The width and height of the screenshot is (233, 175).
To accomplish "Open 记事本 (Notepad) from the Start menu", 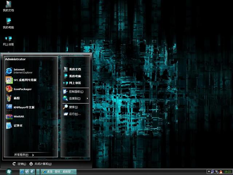I will (18, 125).
